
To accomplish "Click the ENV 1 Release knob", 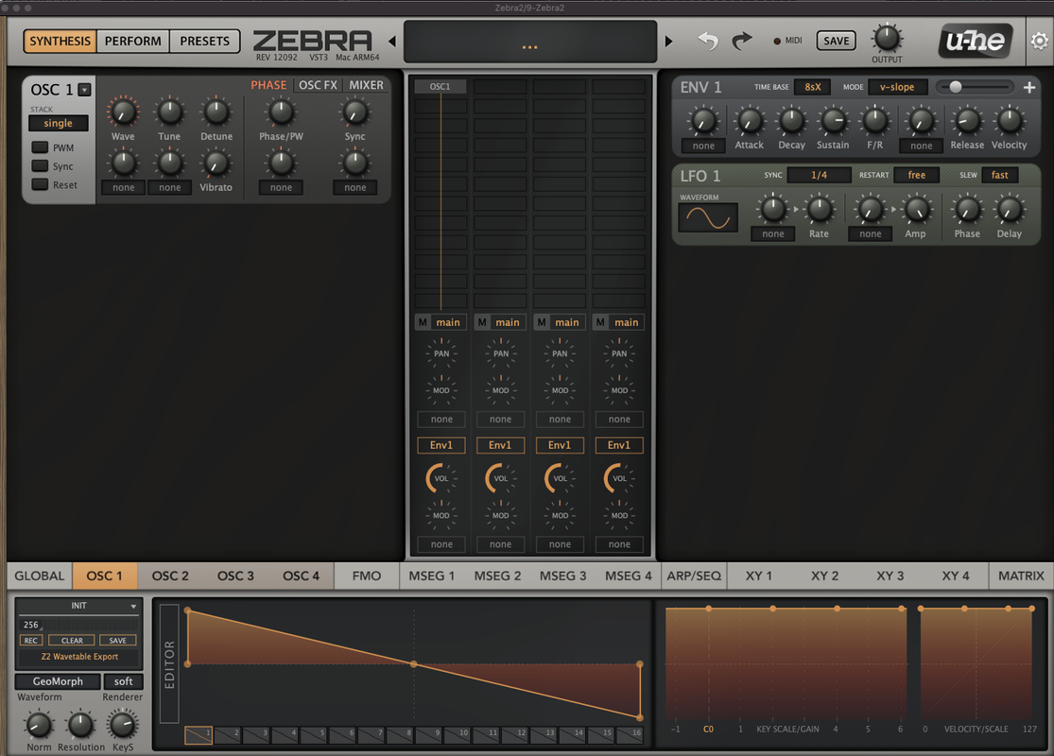I will pos(967,121).
